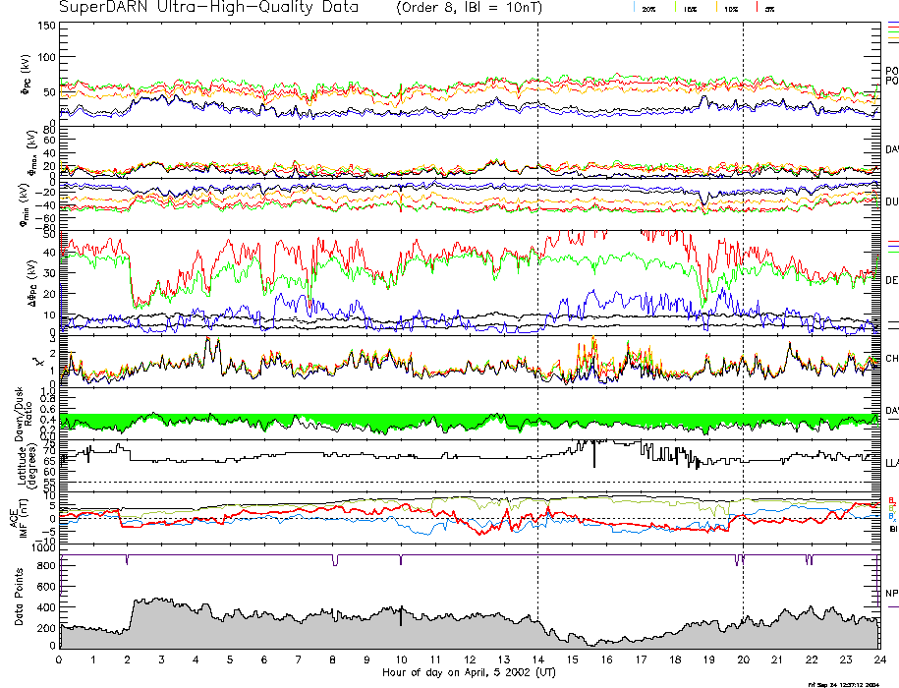Click the Hour of day axis title
This screenshot has height=688, width=899.
(x=468, y=672)
